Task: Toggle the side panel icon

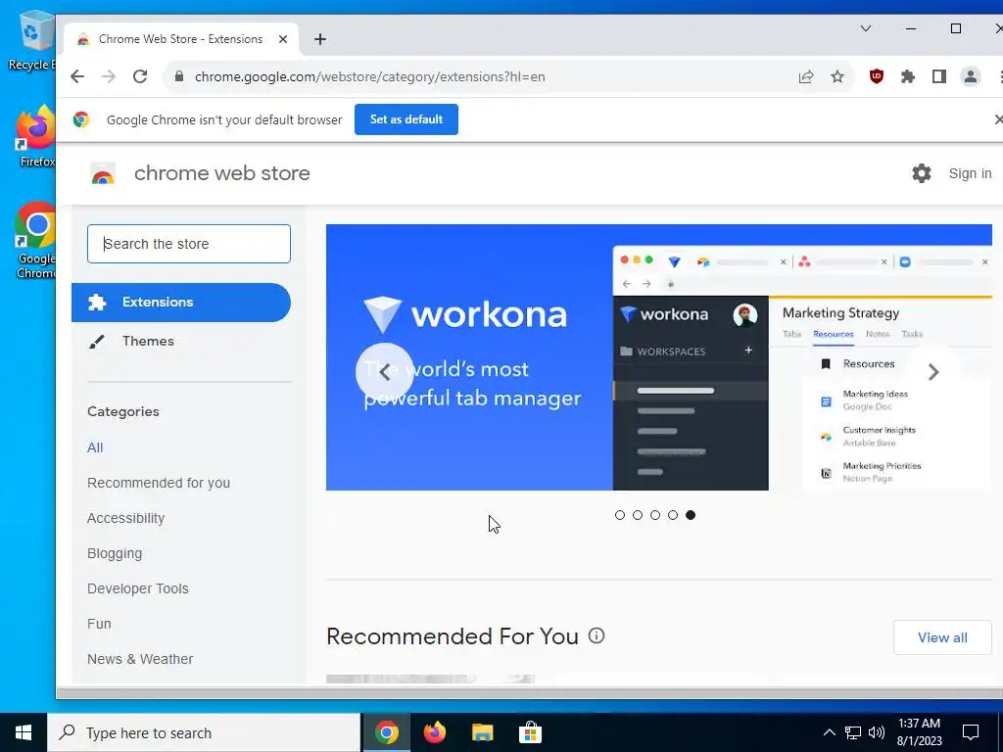Action: click(x=939, y=76)
